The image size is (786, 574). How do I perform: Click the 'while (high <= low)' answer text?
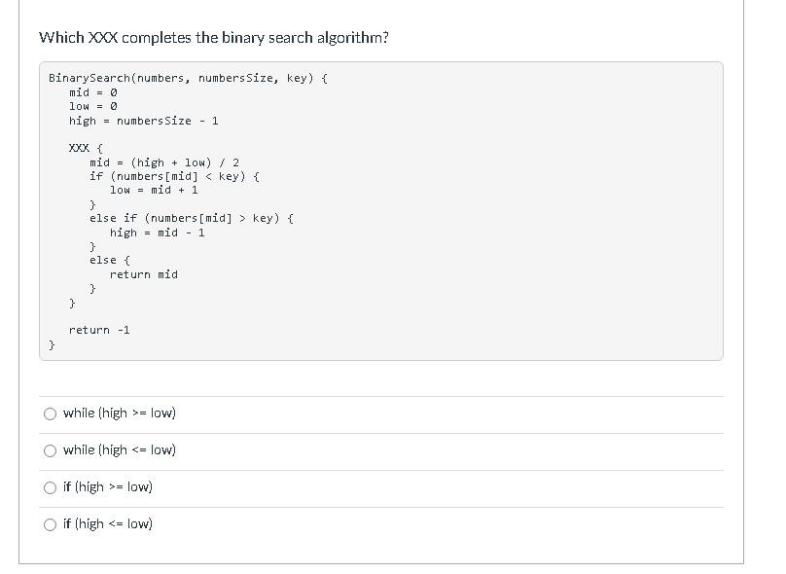120,450
